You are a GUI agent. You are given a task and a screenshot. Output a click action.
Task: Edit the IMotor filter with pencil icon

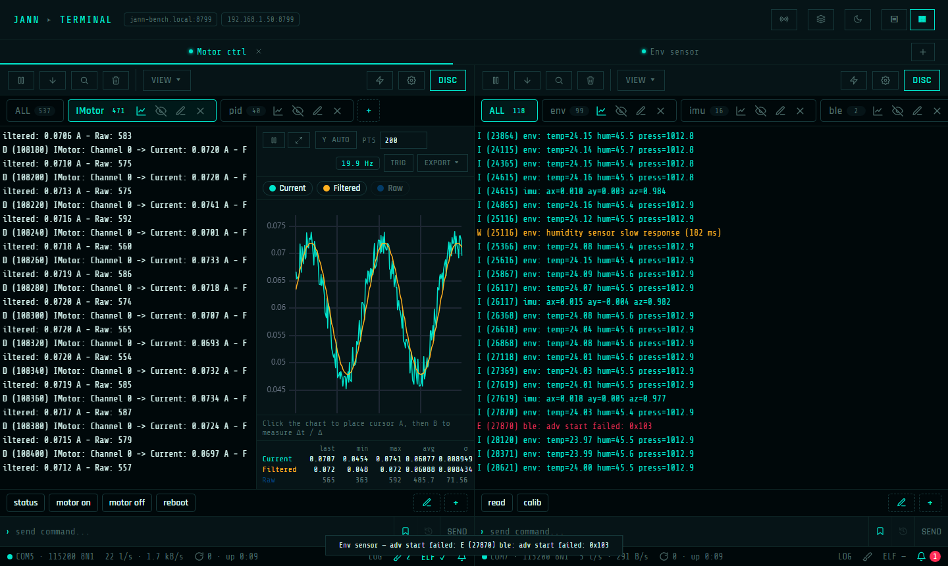coord(180,111)
